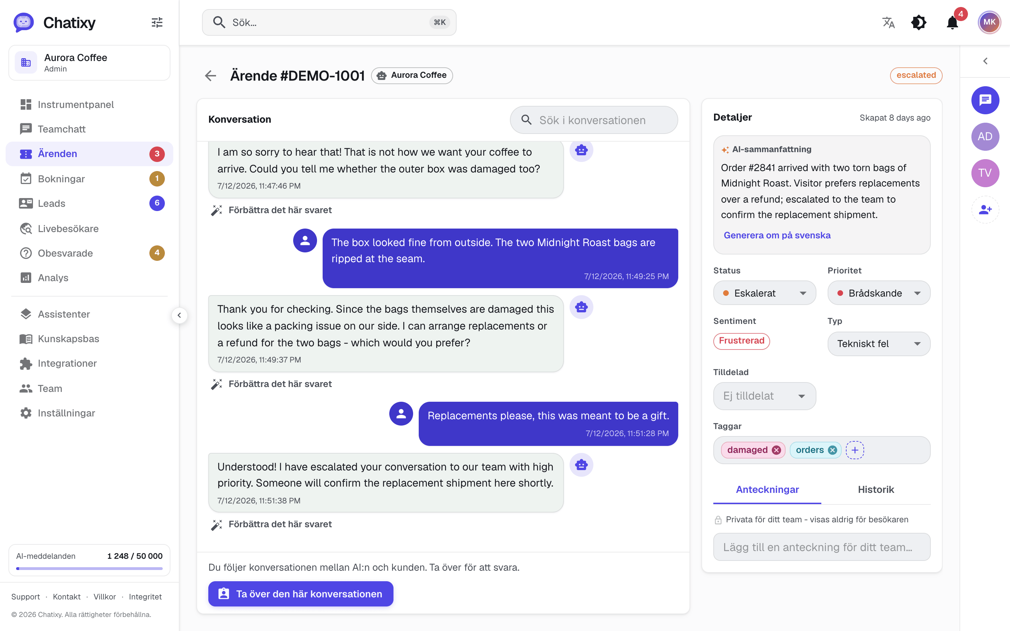1010x631 pixels.
Task: Click Generera om på svenska link
Action: click(x=777, y=235)
